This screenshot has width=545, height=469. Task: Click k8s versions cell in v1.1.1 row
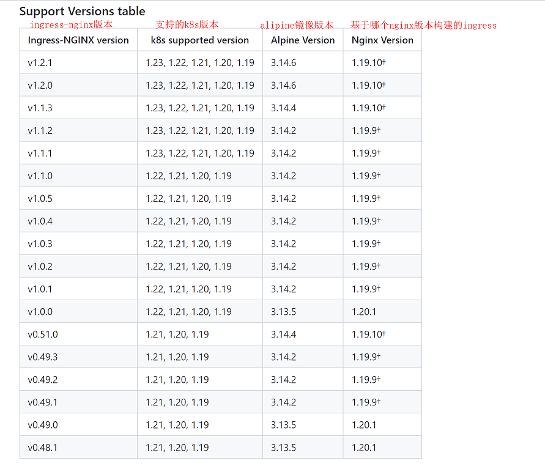(199, 153)
